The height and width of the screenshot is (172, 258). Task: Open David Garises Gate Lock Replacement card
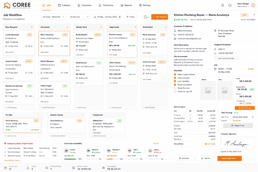(89, 72)
